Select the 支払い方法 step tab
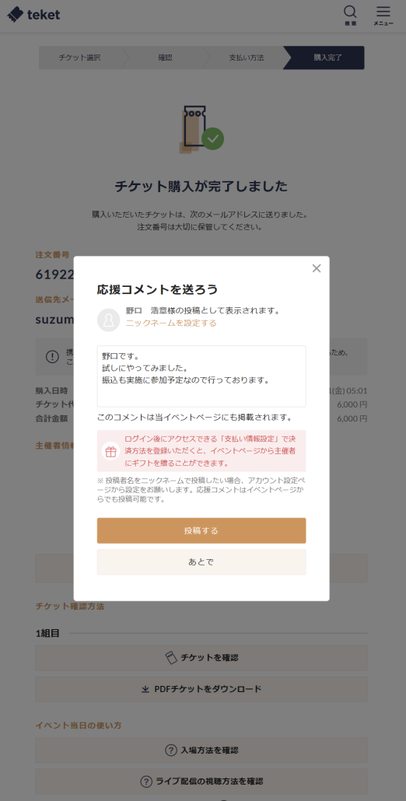 pyautogui.click(x=246, y=58)
